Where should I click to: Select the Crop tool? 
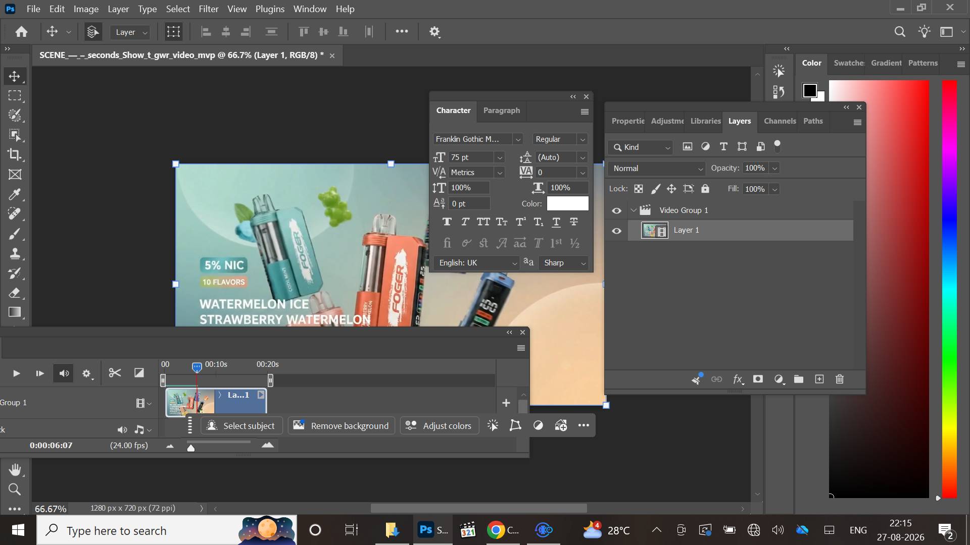tap(15, 154)
